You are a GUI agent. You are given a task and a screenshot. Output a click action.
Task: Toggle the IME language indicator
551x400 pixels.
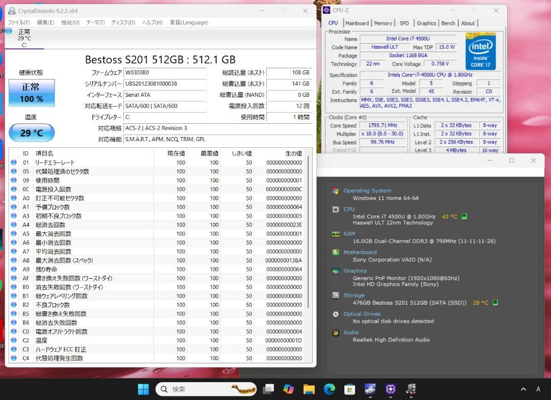pyautogui.click(x=538, y=389)
